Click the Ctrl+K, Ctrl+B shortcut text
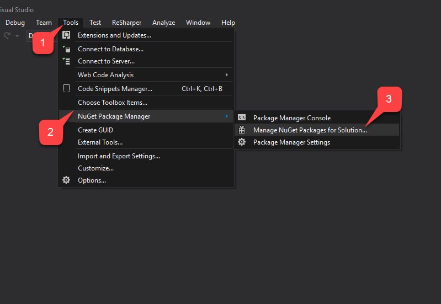Screen dimensions: 441x304 point(202,89)
